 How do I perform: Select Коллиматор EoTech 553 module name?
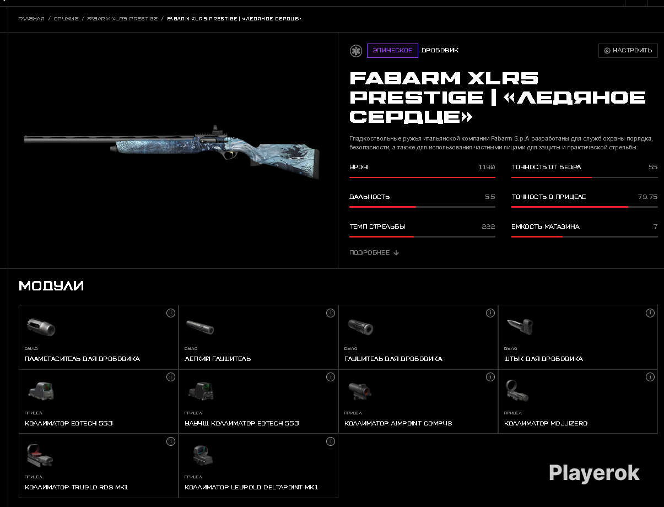pos(69,423)
